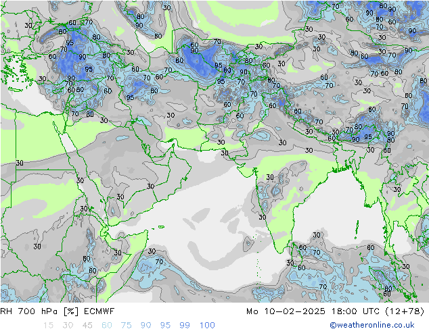Screen dimensions: 429x331
Task: Select legend value 45 in the colour scale
Action: pyautogui.click(x=87, y=326)
